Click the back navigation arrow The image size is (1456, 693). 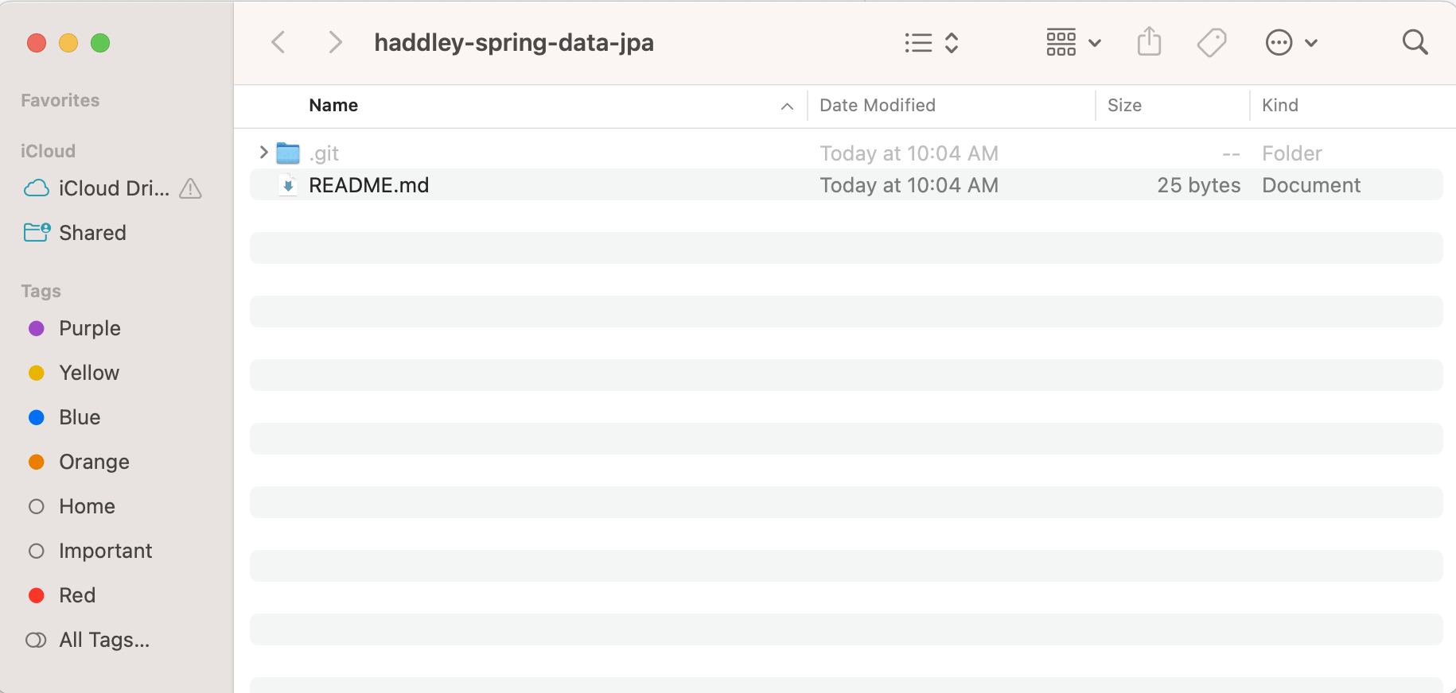tap(278, 42)
